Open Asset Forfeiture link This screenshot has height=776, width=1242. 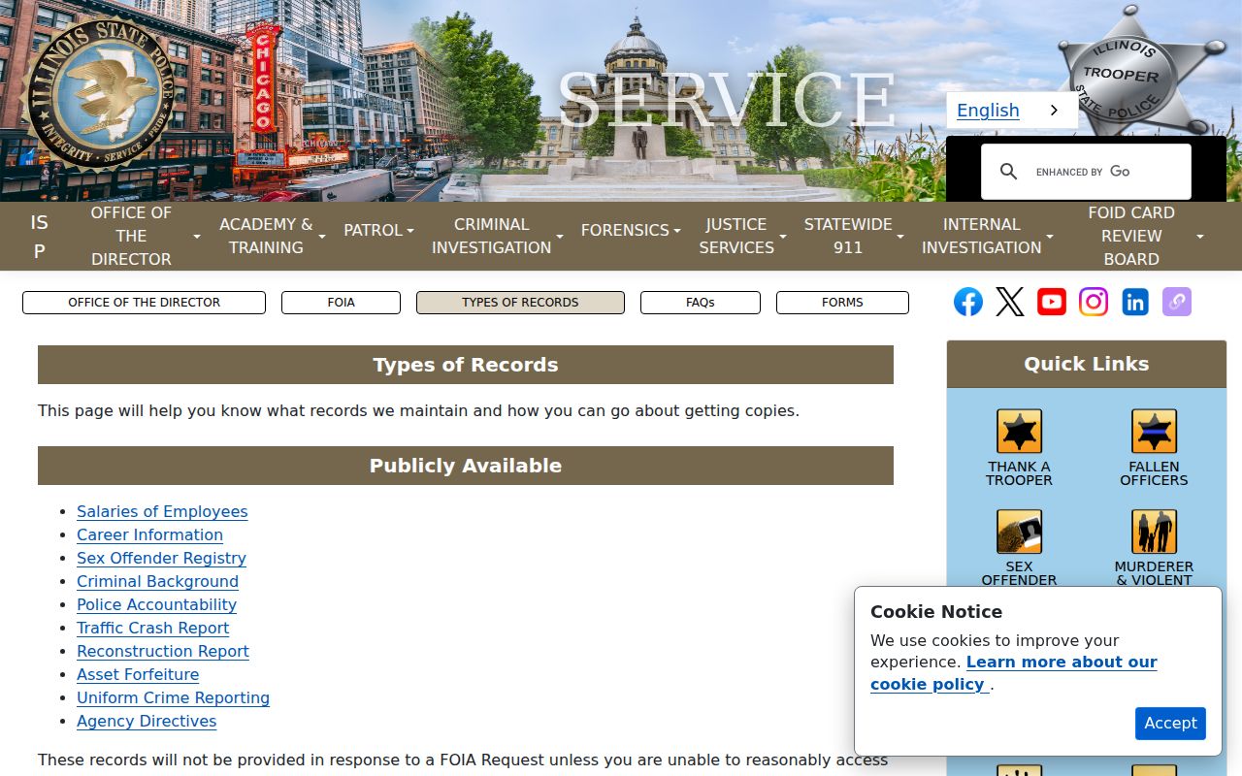tap(138, 675)
